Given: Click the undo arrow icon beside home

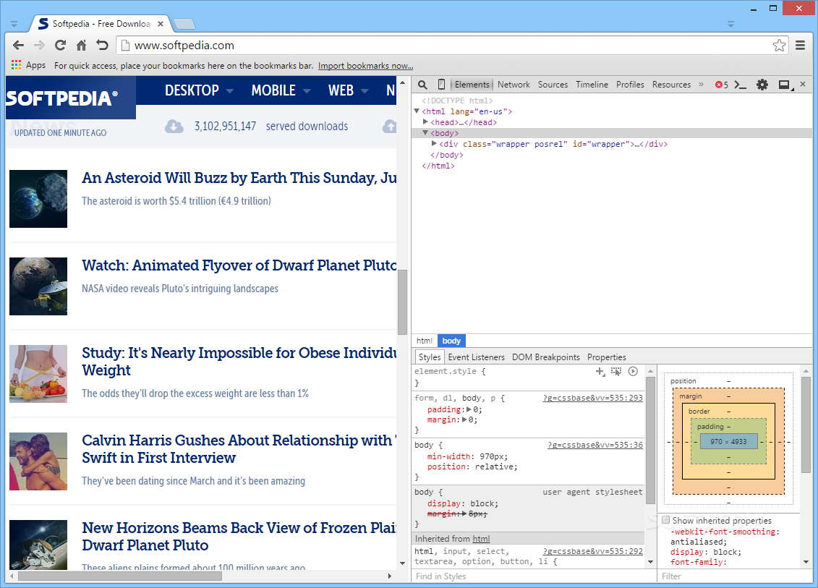Looking at the screenshot, I should coord(102,46).
